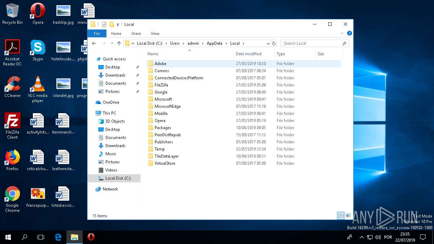Select Local Disk (C:) in navigation pane

pyautogui.click(x=114, y=178)
